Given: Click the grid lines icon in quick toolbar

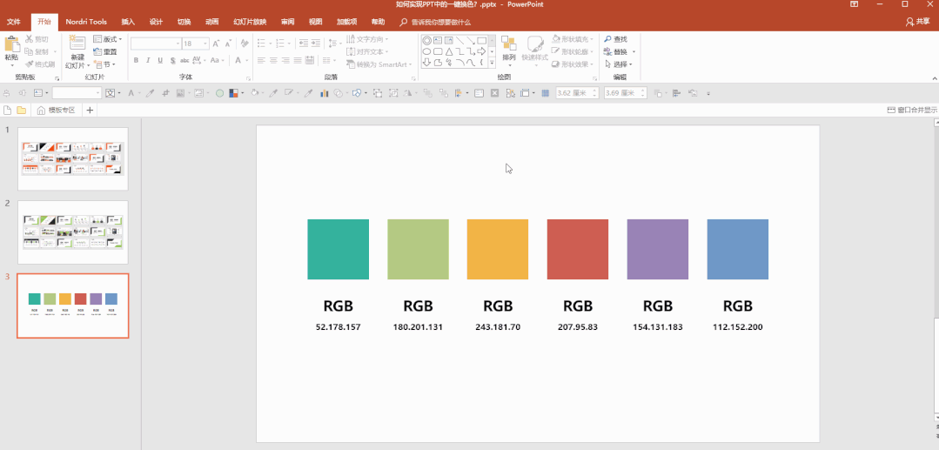Looking at the screenshot, I should [x=545, y=93].
